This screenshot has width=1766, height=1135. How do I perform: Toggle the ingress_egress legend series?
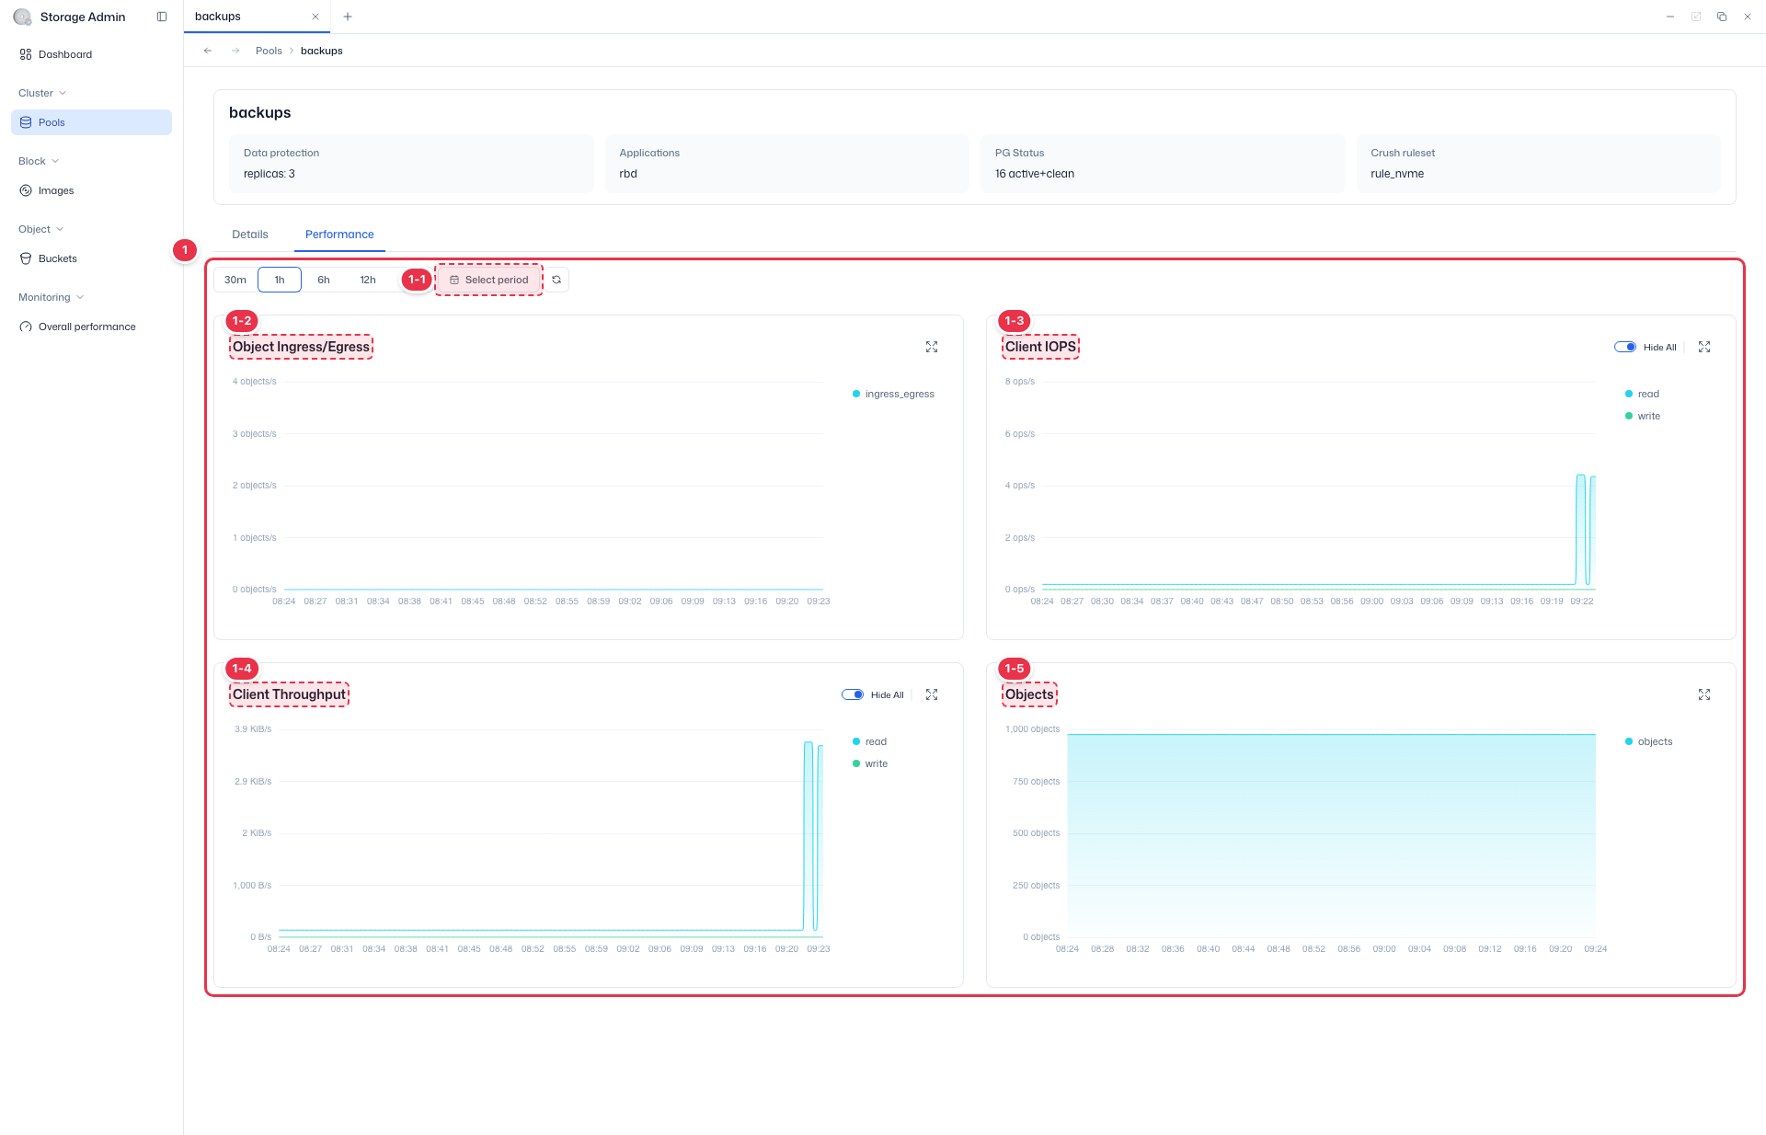(893, 394)
